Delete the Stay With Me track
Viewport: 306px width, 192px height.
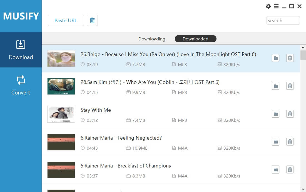tap(290, 114)
